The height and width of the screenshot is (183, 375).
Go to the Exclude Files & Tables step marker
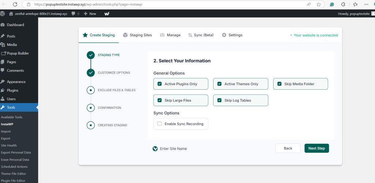point(91,90)
